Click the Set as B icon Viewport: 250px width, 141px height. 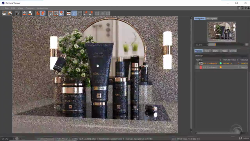(91, 13)
